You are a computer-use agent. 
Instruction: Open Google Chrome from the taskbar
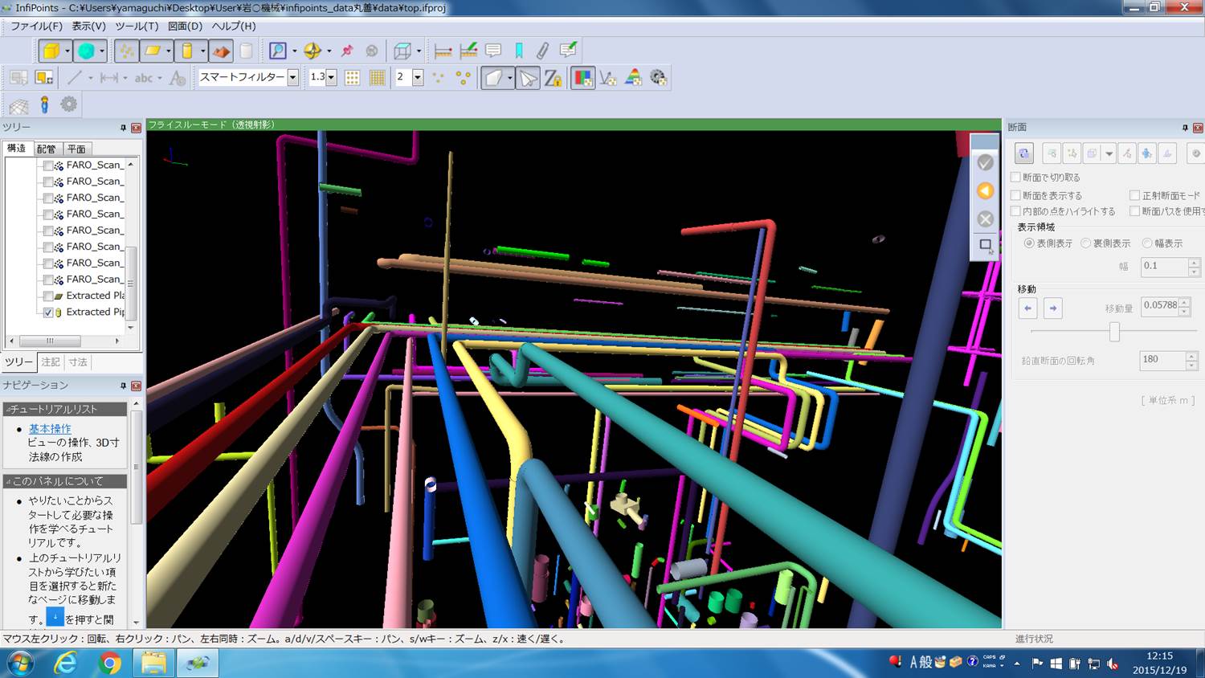click(109, 663)
